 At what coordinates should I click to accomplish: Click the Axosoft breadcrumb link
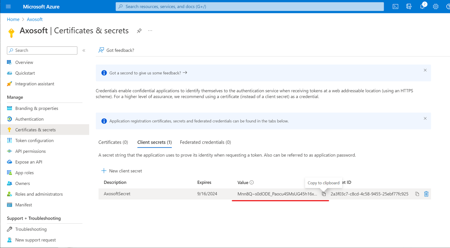(35, 19)
